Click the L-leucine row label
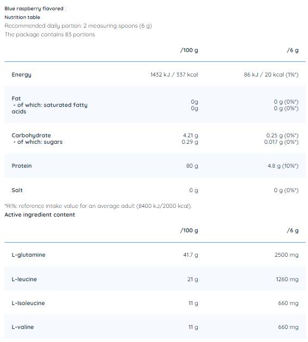The height and width of the screenshot is (342, 308). (x=24, y=279)
